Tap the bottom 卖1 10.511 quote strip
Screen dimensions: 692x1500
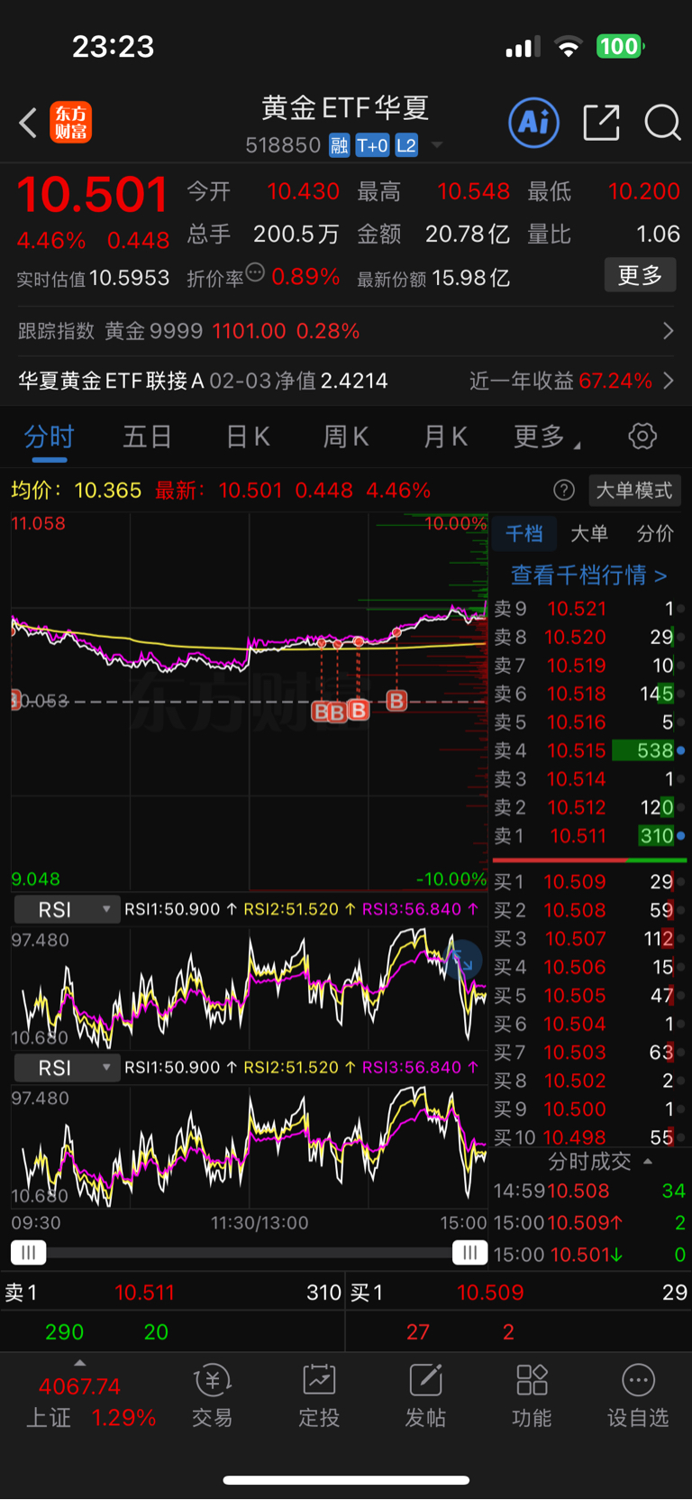[x=172, y=1293]
